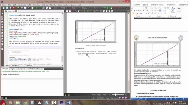Switch to Word's INSERTAR ribbon tab

click(x=137, y=5)
